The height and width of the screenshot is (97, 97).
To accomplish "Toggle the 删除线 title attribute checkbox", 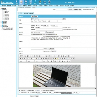I will 42,21.
